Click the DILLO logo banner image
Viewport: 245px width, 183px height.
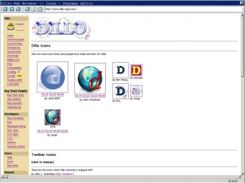click(x=61, y=28)
